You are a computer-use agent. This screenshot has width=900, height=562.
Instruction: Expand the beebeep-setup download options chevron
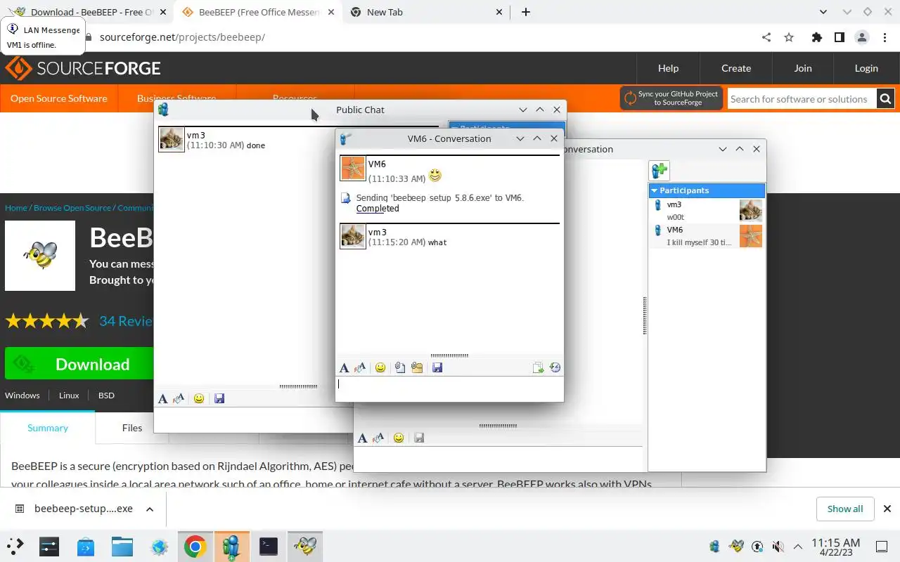click(150, 509)
